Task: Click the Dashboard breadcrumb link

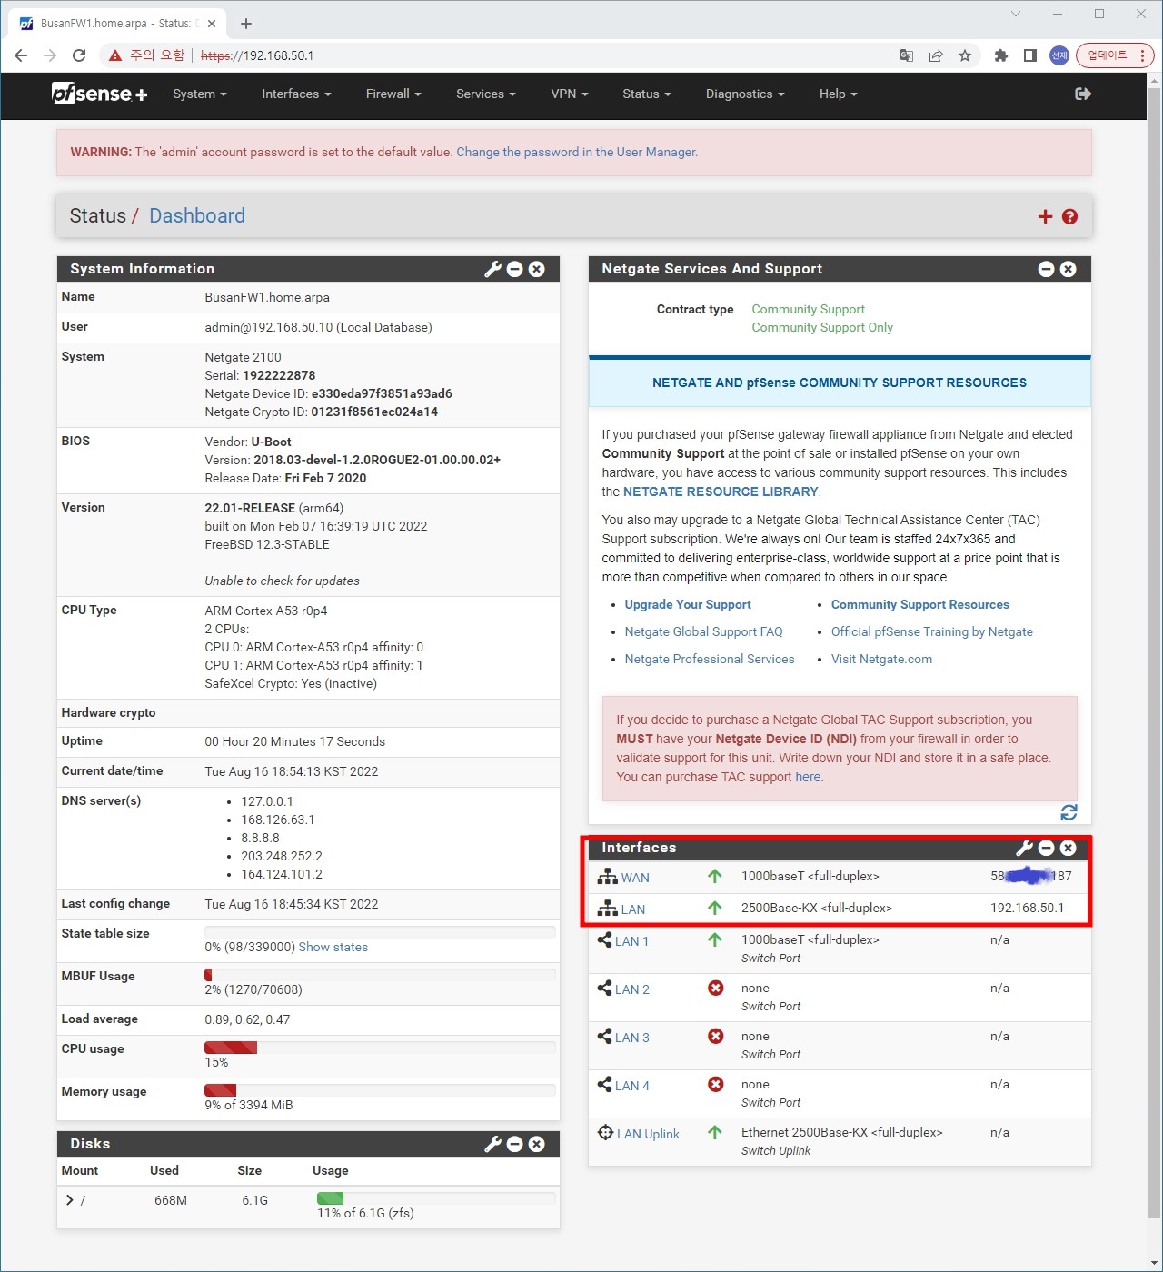Action: click(x=197, y=216)
